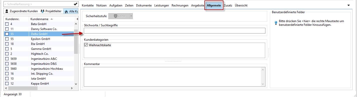Switch to the Notizen tab
357x97 pixels.
coord(101,5)
